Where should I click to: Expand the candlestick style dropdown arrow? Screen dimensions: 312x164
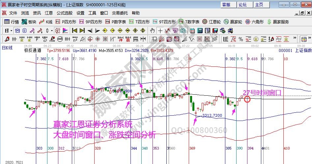click(x=52, y=31)
